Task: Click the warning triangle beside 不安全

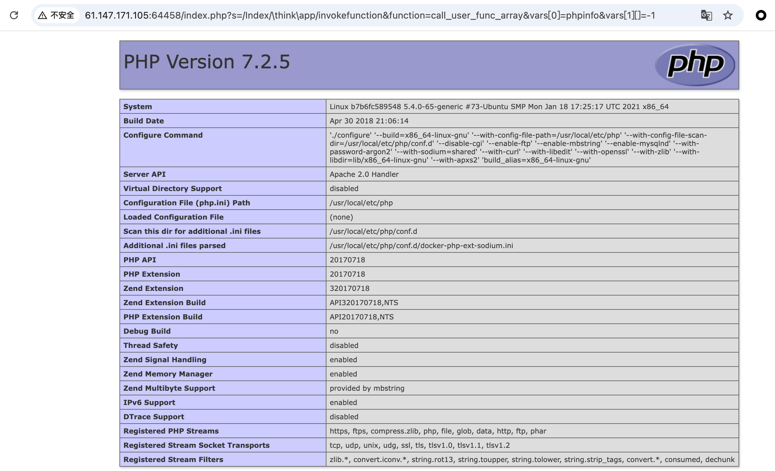Action: [x=42, y=15]
